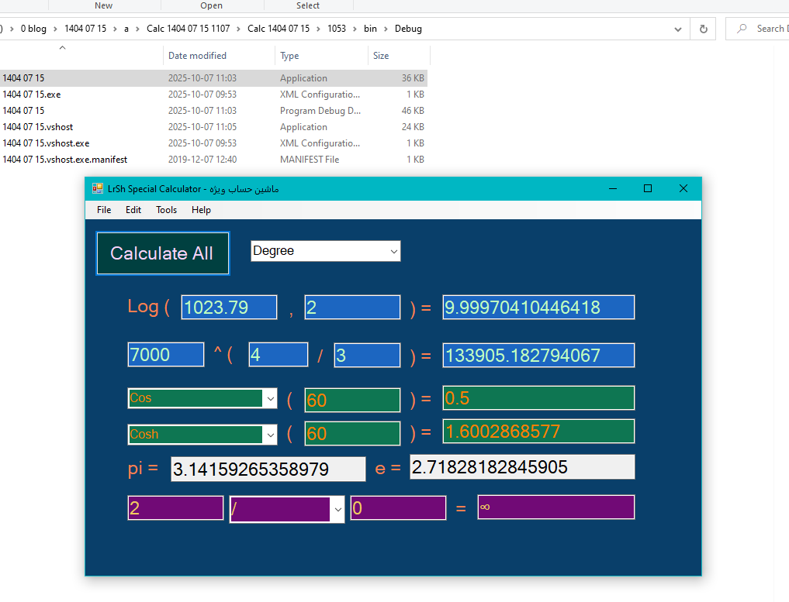Screen dimensions: 789x602
Task: Maximize the LrSh Special Calculator window
Action: pos(648,188)
